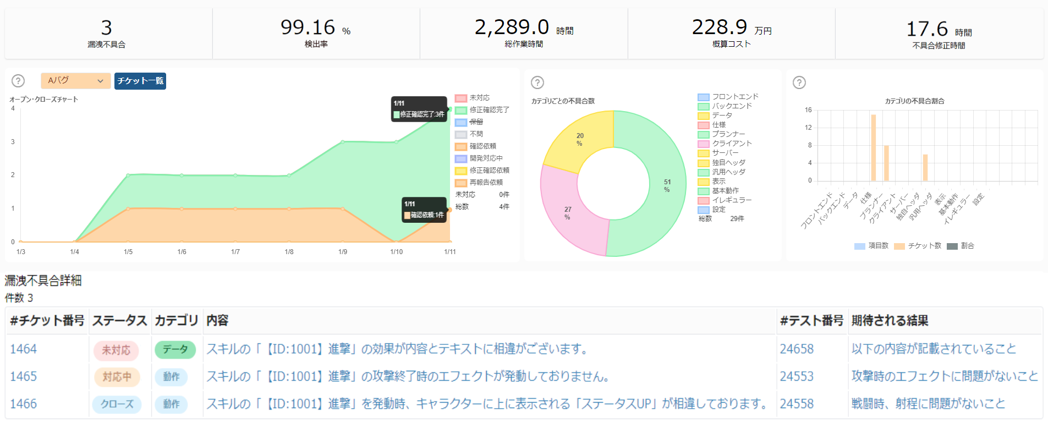Screen dimensions: 1048x423
Task: Sort by カテゴリ column header
Action: coord(177,321)
